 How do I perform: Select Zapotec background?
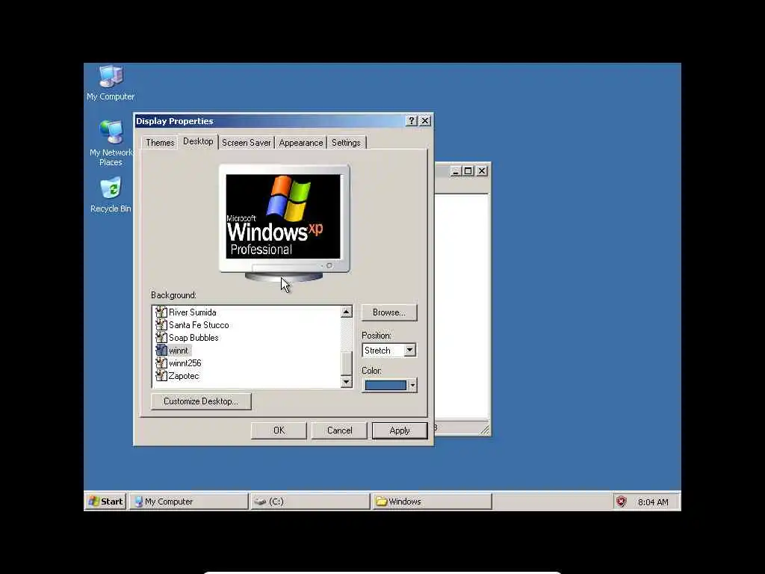tap(184, 376)
